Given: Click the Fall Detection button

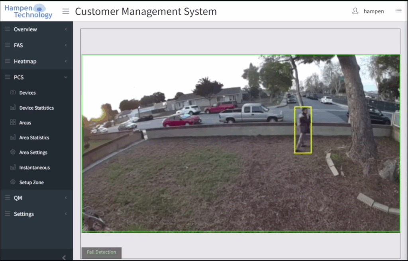Looking at the screenshot, I should tap(102, 252).
